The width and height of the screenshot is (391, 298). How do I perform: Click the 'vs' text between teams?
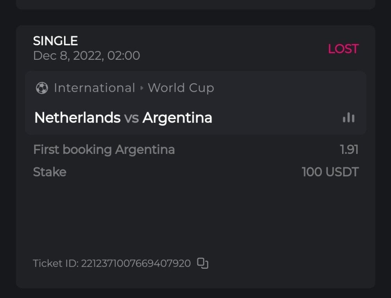(131, 118)
